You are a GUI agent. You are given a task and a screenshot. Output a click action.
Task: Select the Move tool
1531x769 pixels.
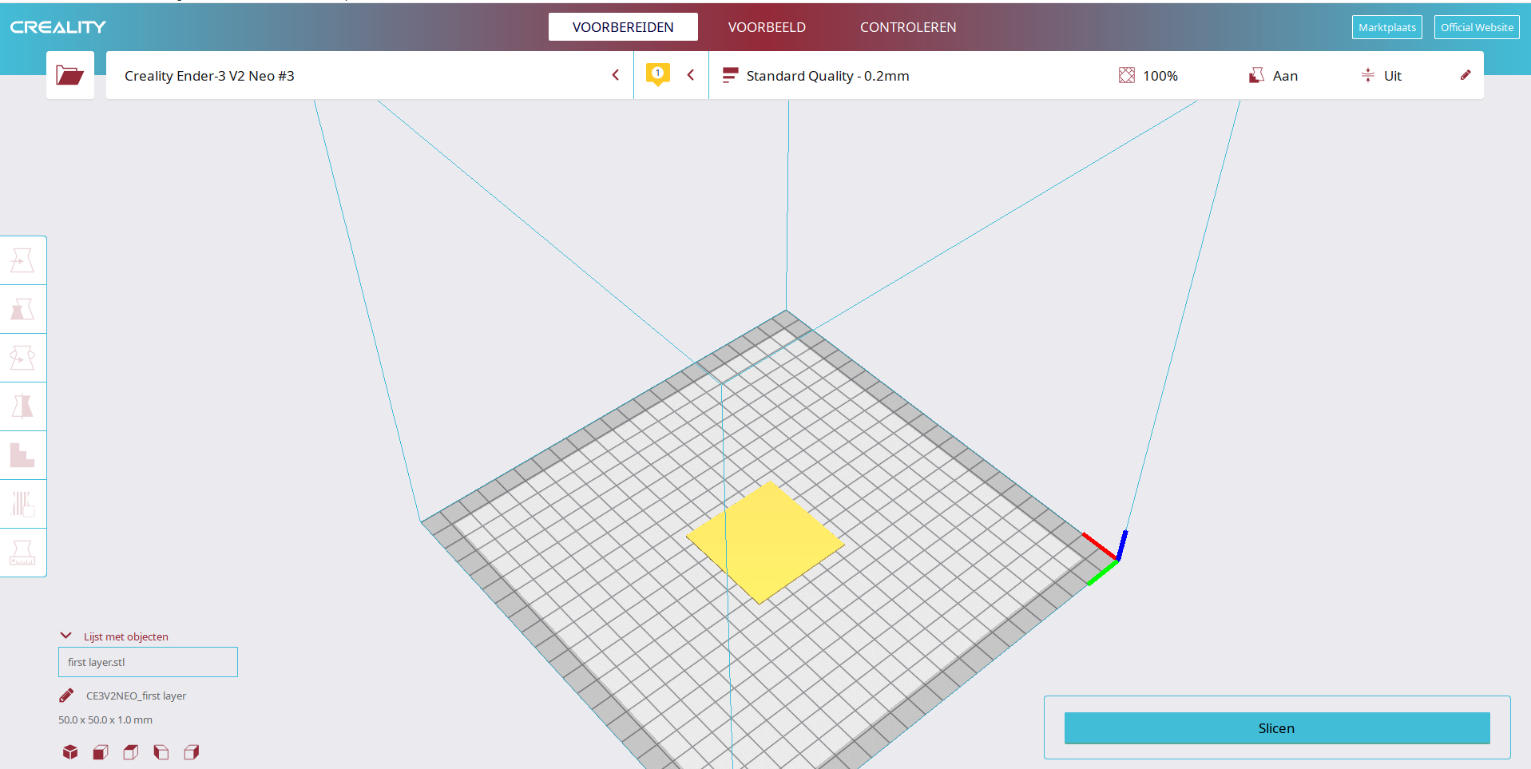coord(23,260)
